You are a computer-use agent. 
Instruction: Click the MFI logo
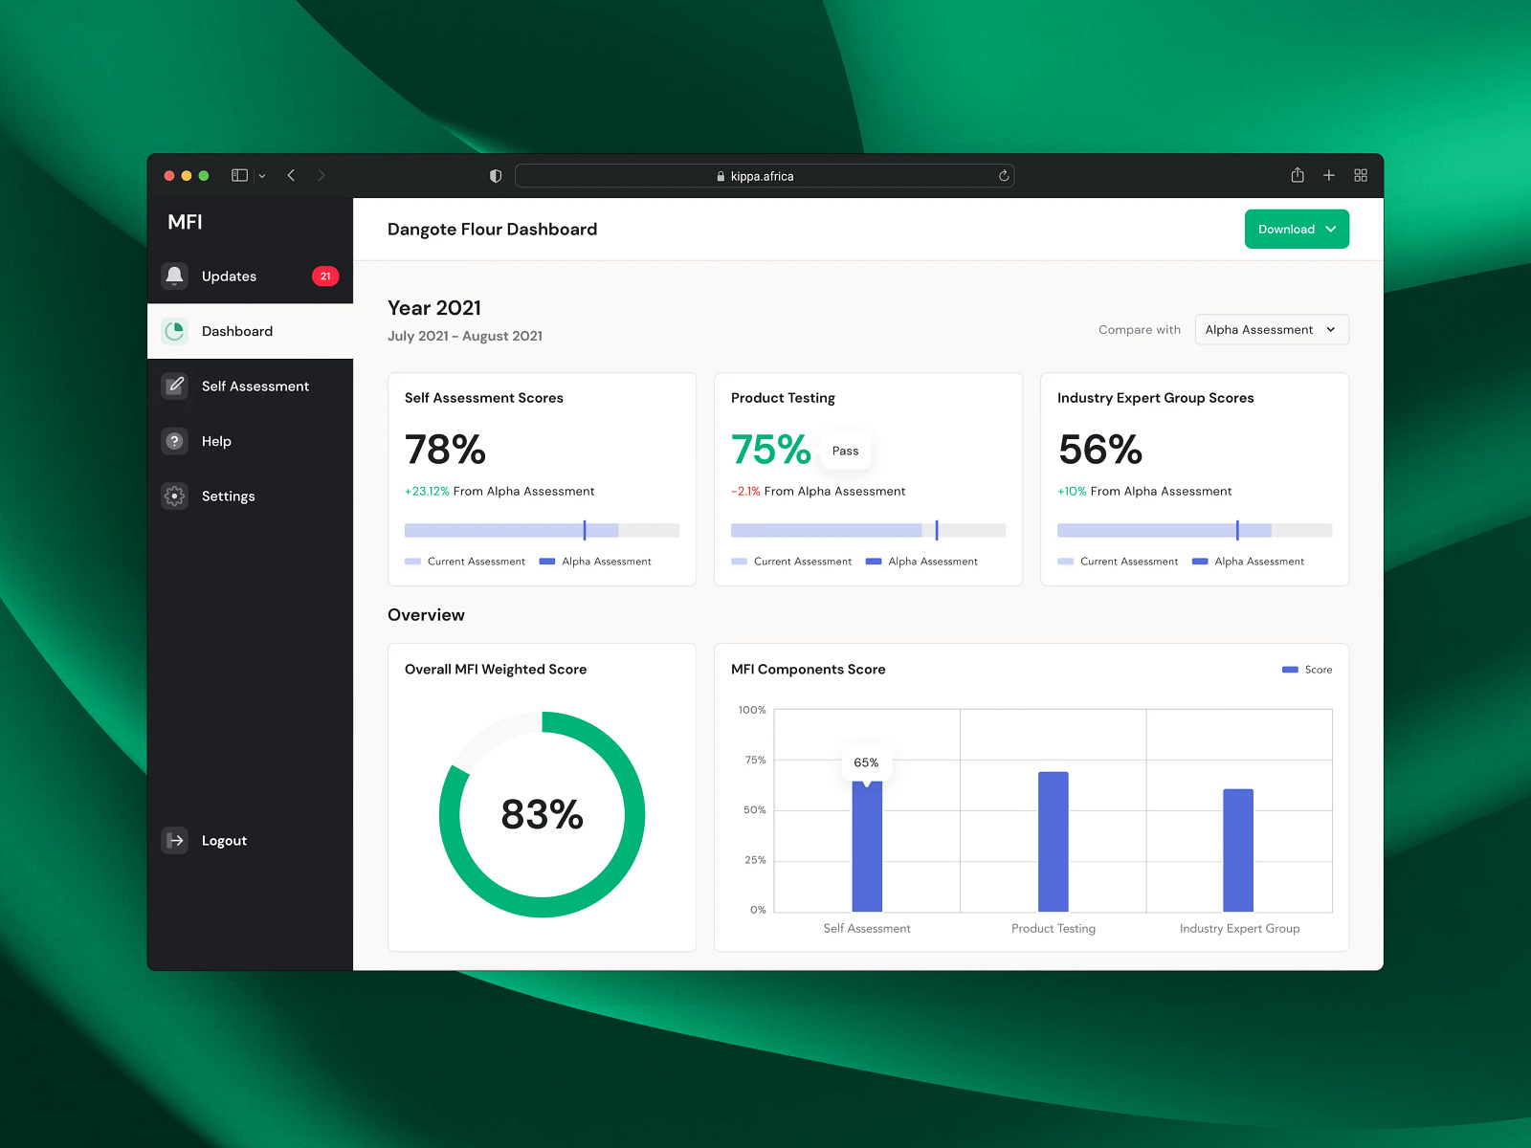[185, 222]
